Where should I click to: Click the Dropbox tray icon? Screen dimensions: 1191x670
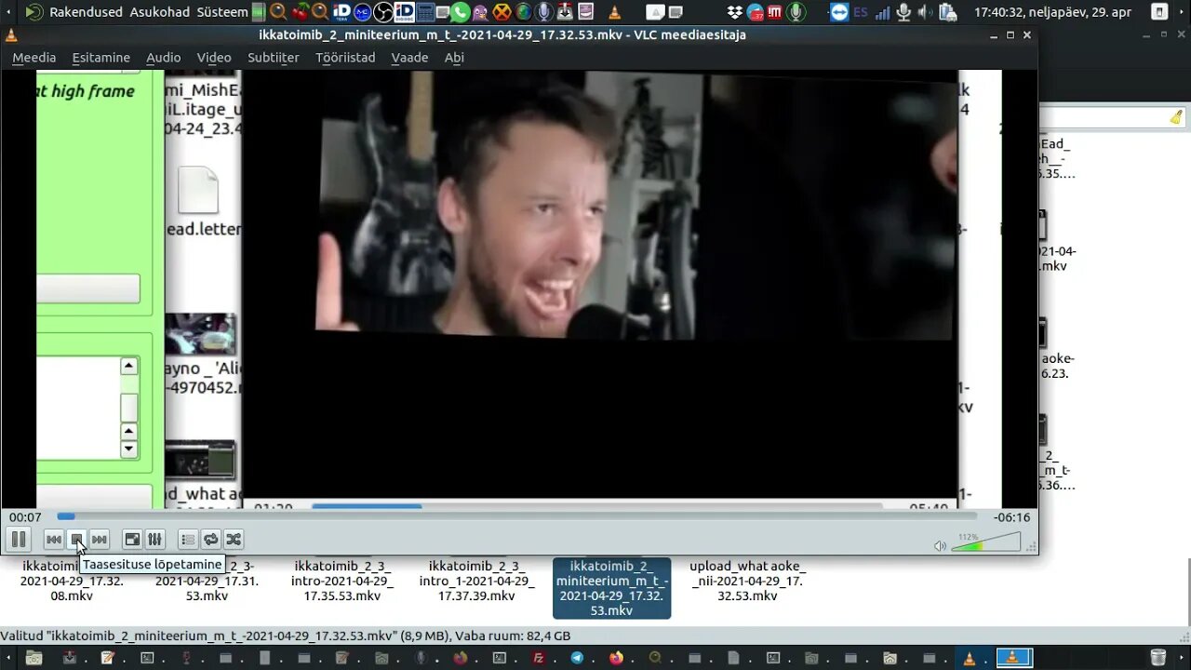pos(735,12)
